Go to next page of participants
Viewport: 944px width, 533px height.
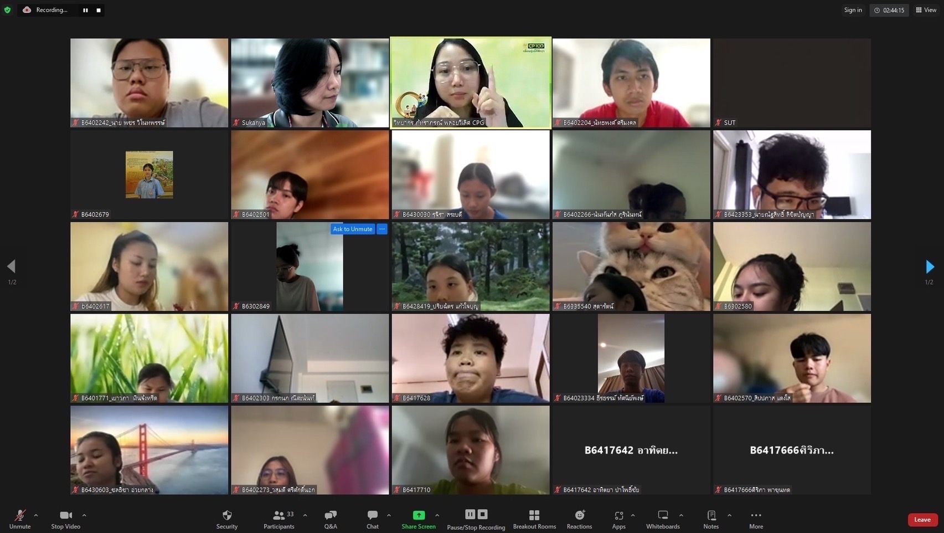[x=930, y=266]
